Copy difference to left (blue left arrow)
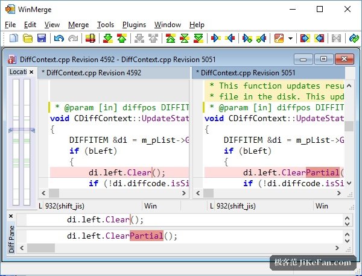Screen dimensions: 362x276 (x=230, y=39)
